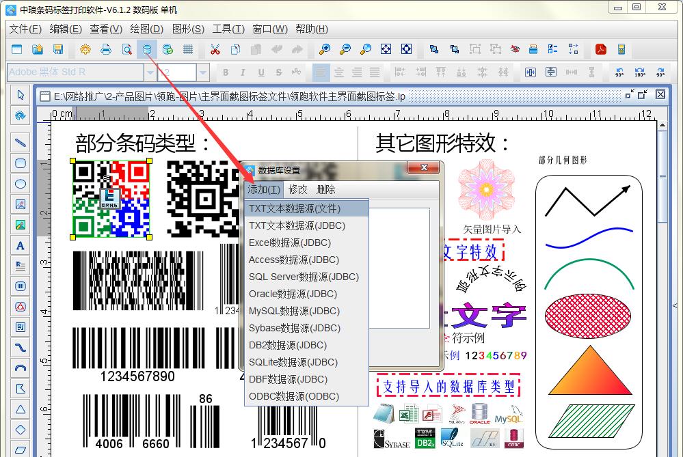The image size is (683, 457).
Task: Click 删除 in database settings dialog
Action: coord(326,189)
